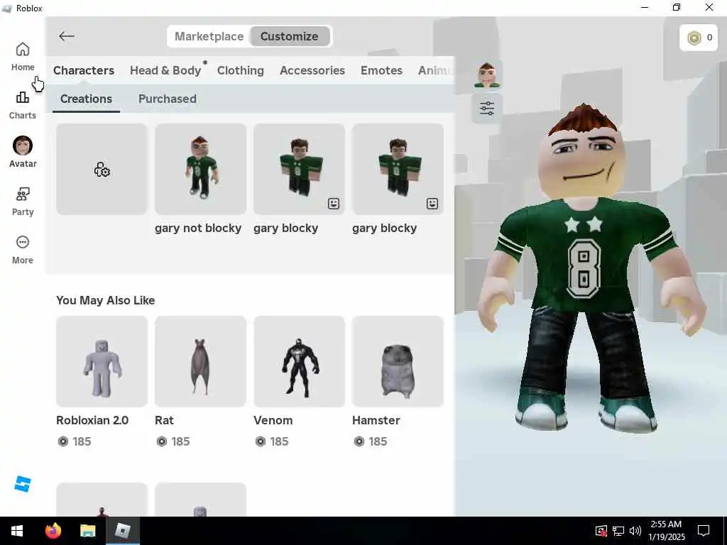Click the 3D avatar preview figure
This screenshot has height=545, width=727.
click(x=591, y=269)
